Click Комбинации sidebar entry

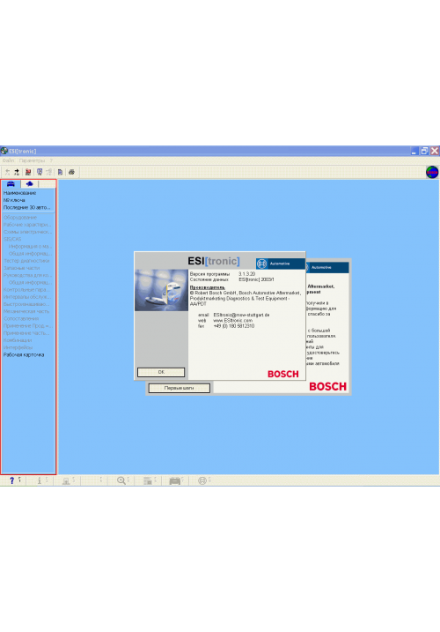18,340
